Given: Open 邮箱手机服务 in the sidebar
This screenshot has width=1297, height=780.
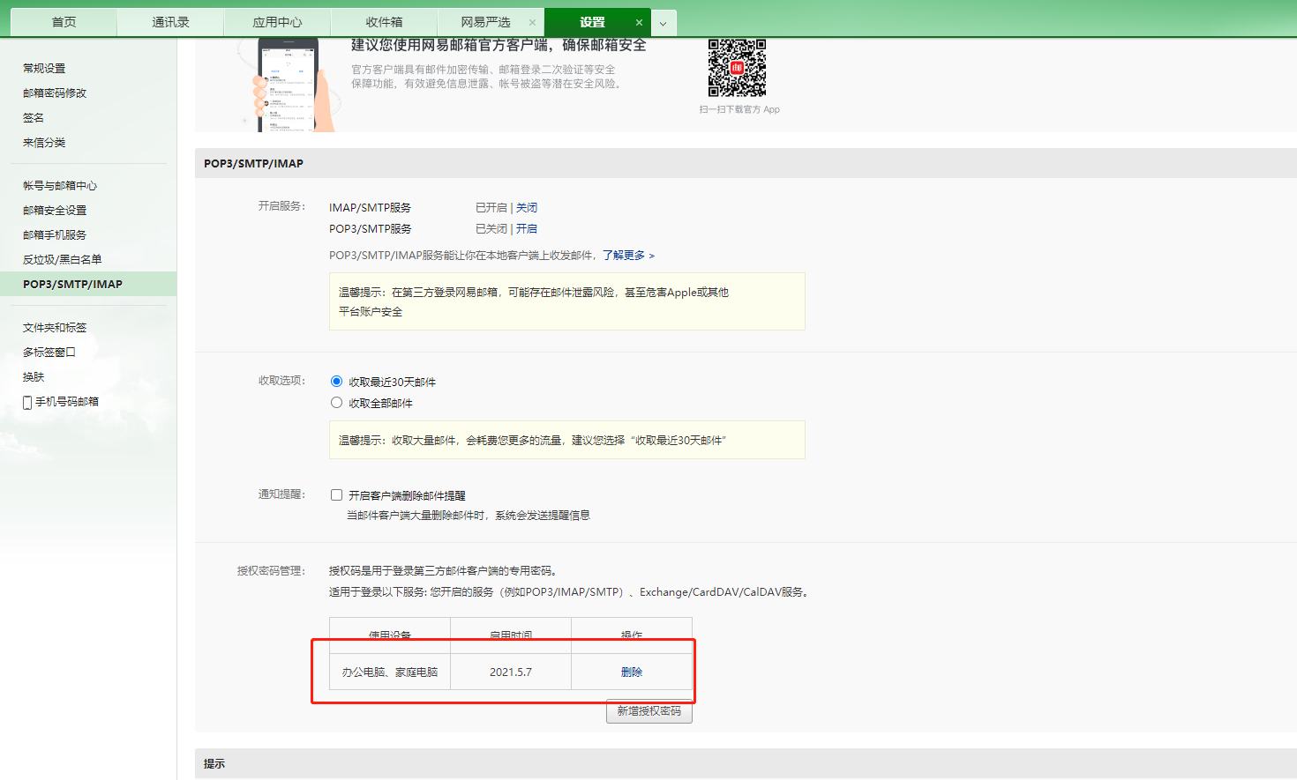Looking at the screenshot, I should click(x=55, y=235).
